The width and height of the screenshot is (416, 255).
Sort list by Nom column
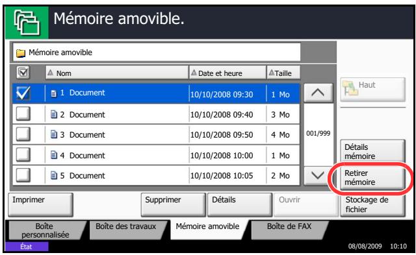tap(117, 73)
